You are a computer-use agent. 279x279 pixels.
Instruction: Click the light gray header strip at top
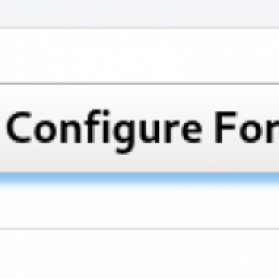[x=139, y=13]
